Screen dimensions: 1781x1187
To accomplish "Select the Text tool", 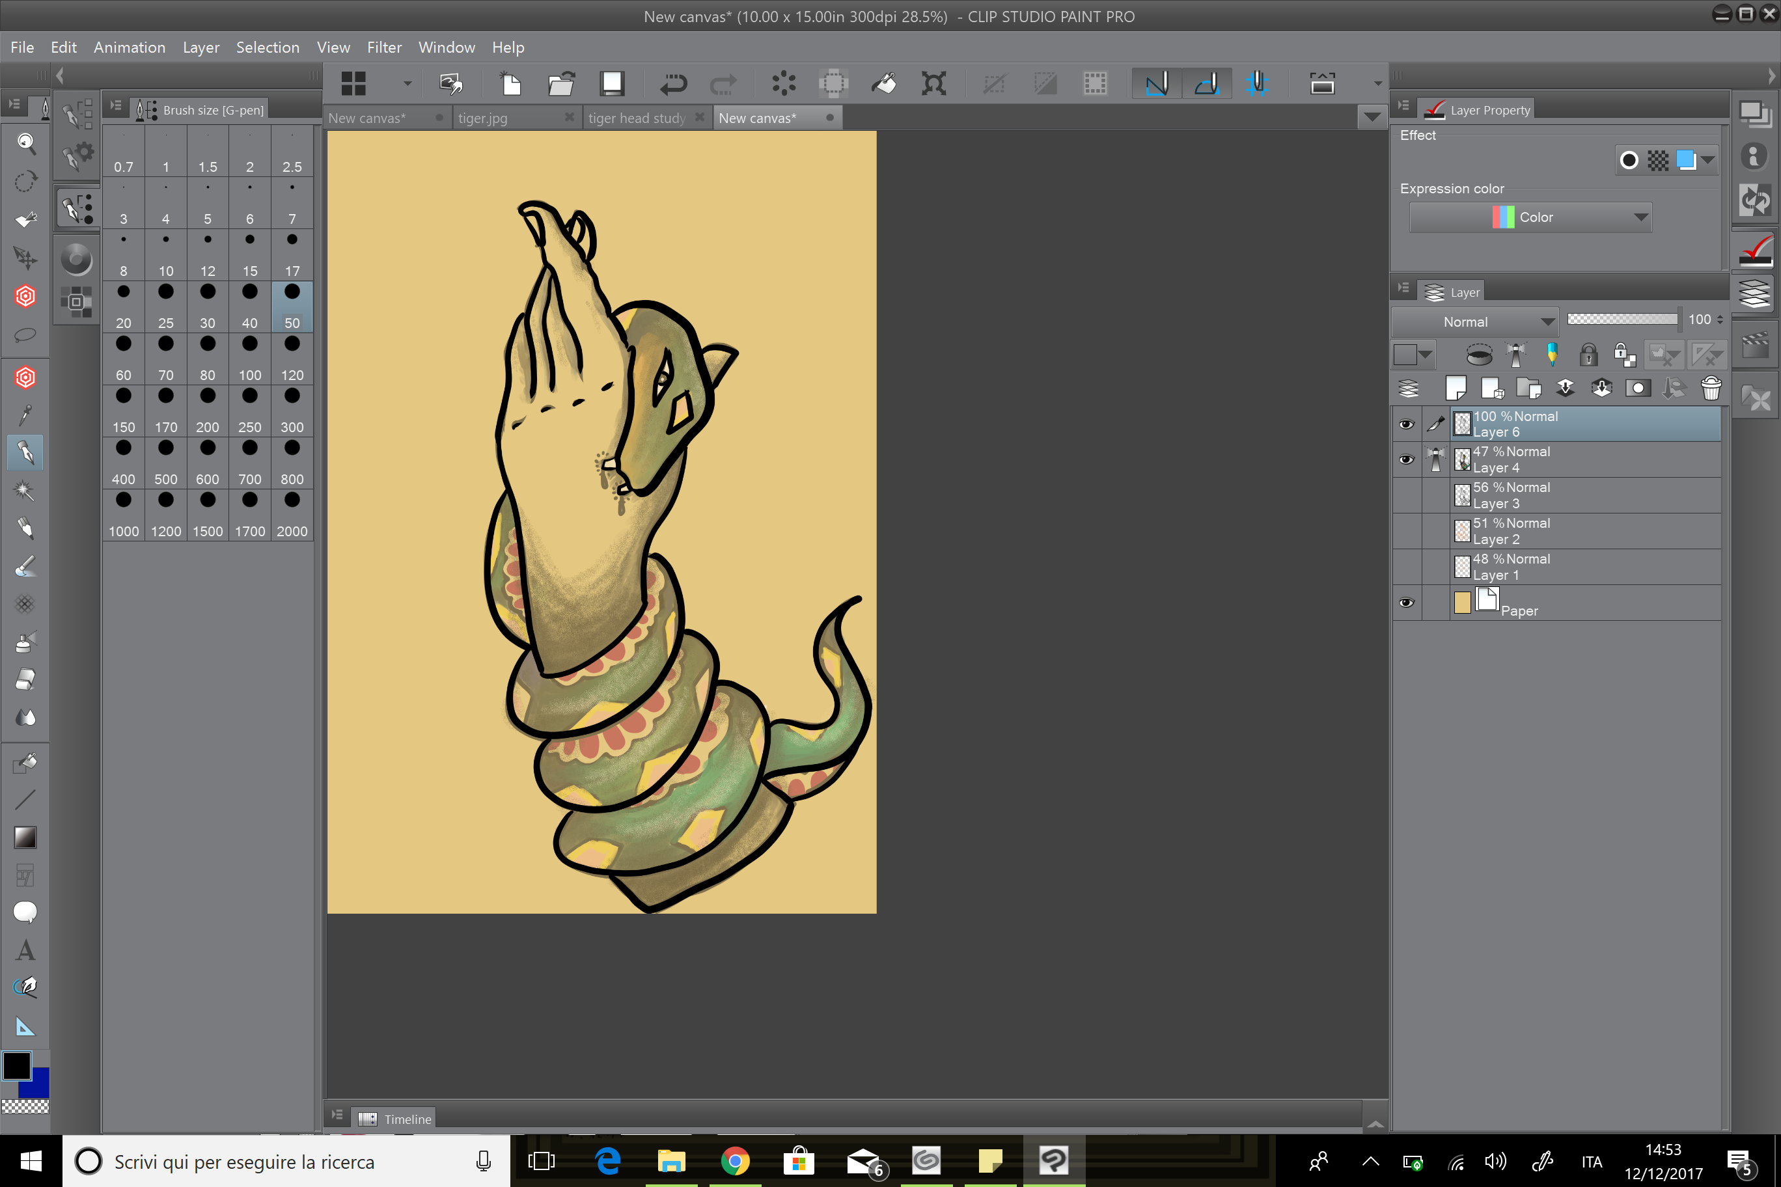I will coord(25,950).
